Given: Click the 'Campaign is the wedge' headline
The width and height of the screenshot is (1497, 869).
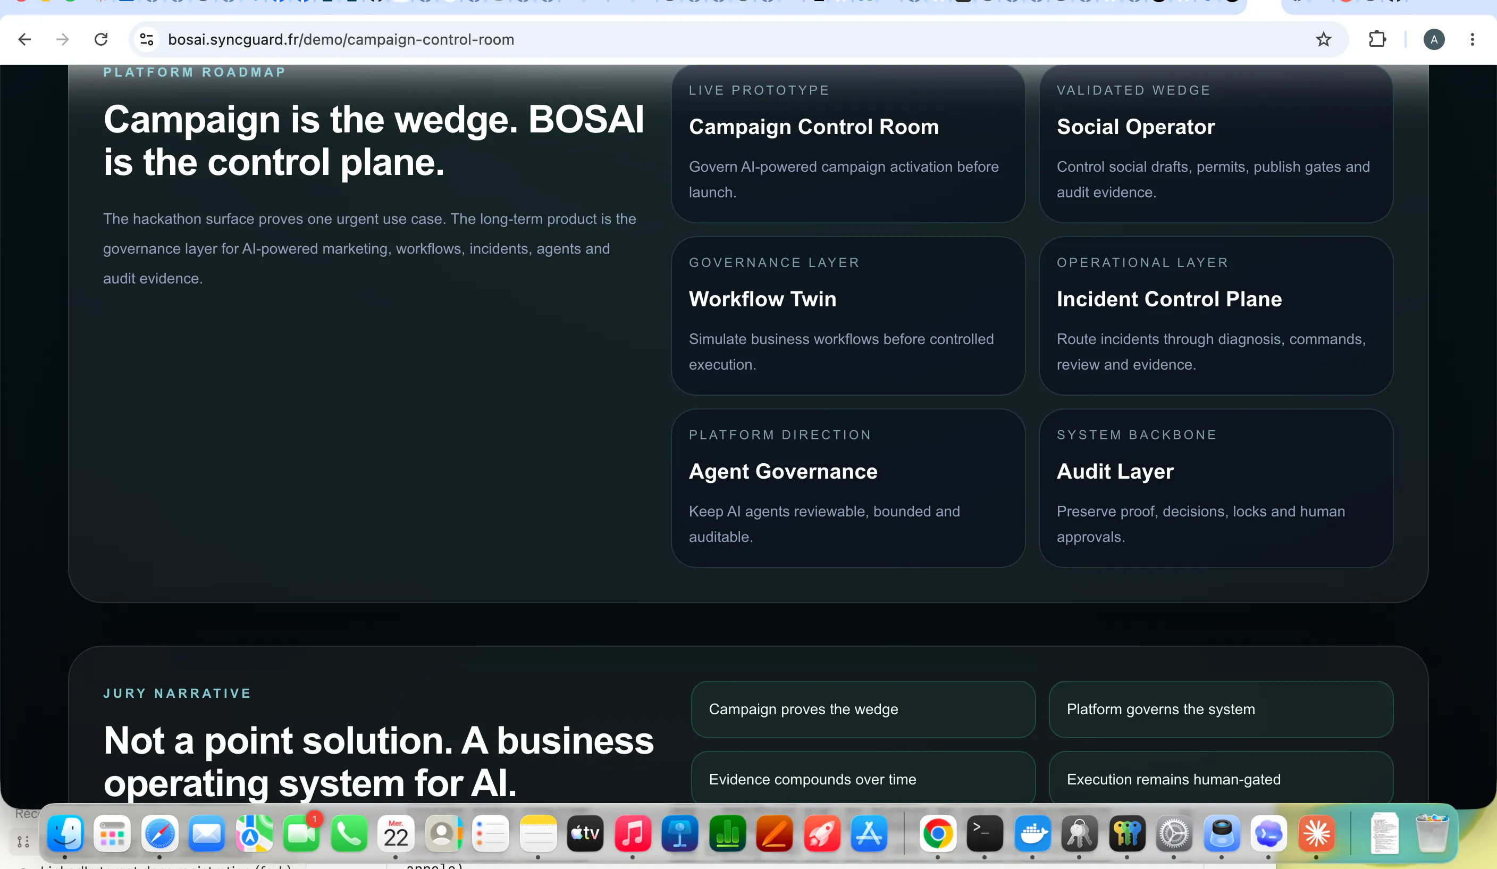Looking at the screenshot, I should [x=374, y=141].
